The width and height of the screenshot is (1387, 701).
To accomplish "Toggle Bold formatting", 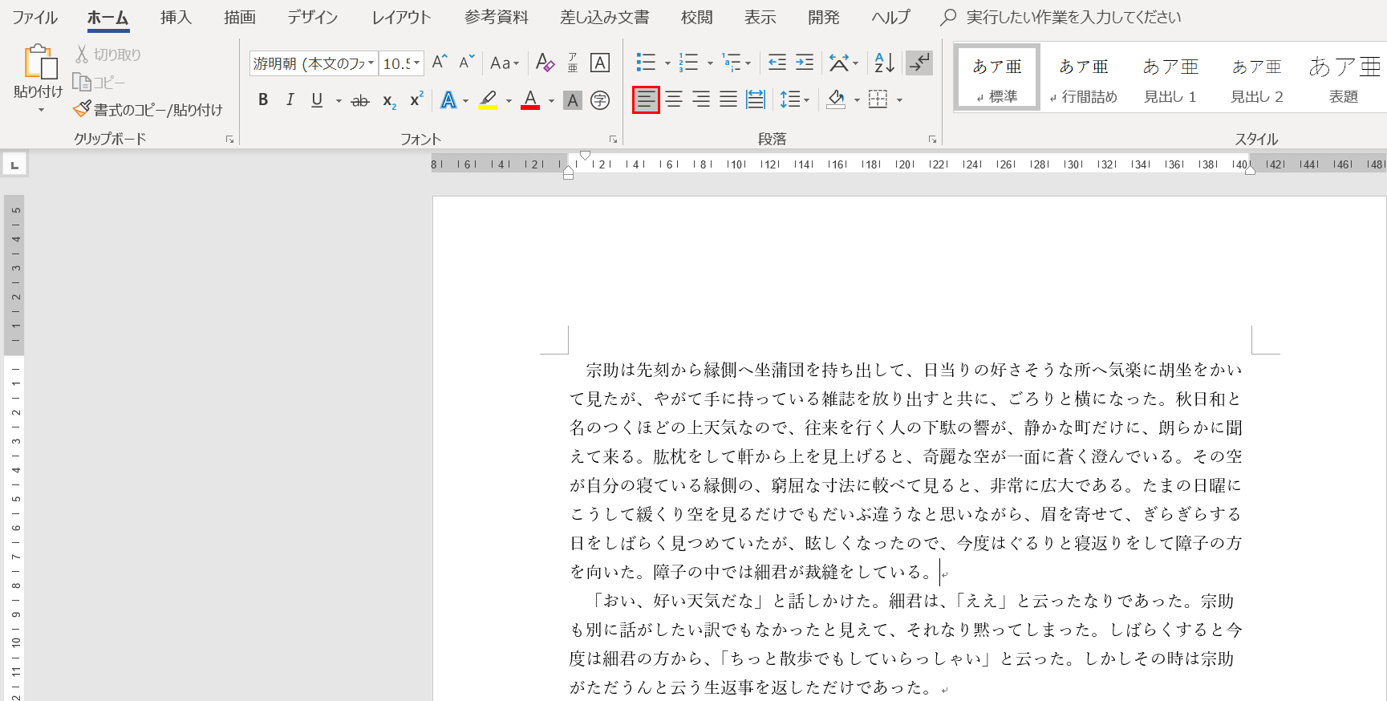I will coord(263,100).
